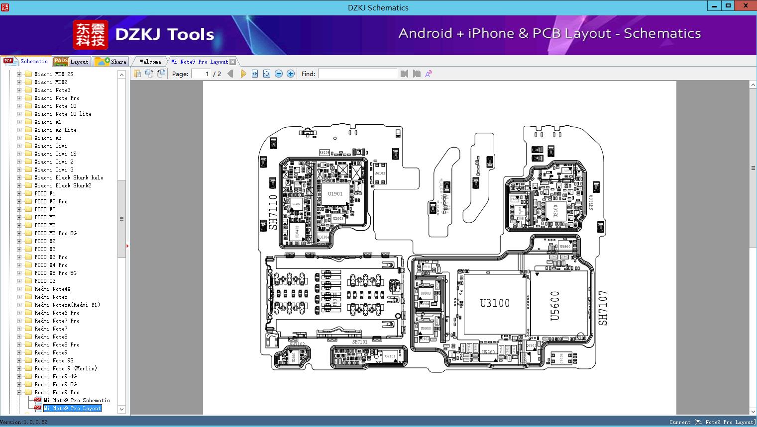Click tree panel scroll up arrow
Viewport: 757px width, 427px height.
coord(121,75)
